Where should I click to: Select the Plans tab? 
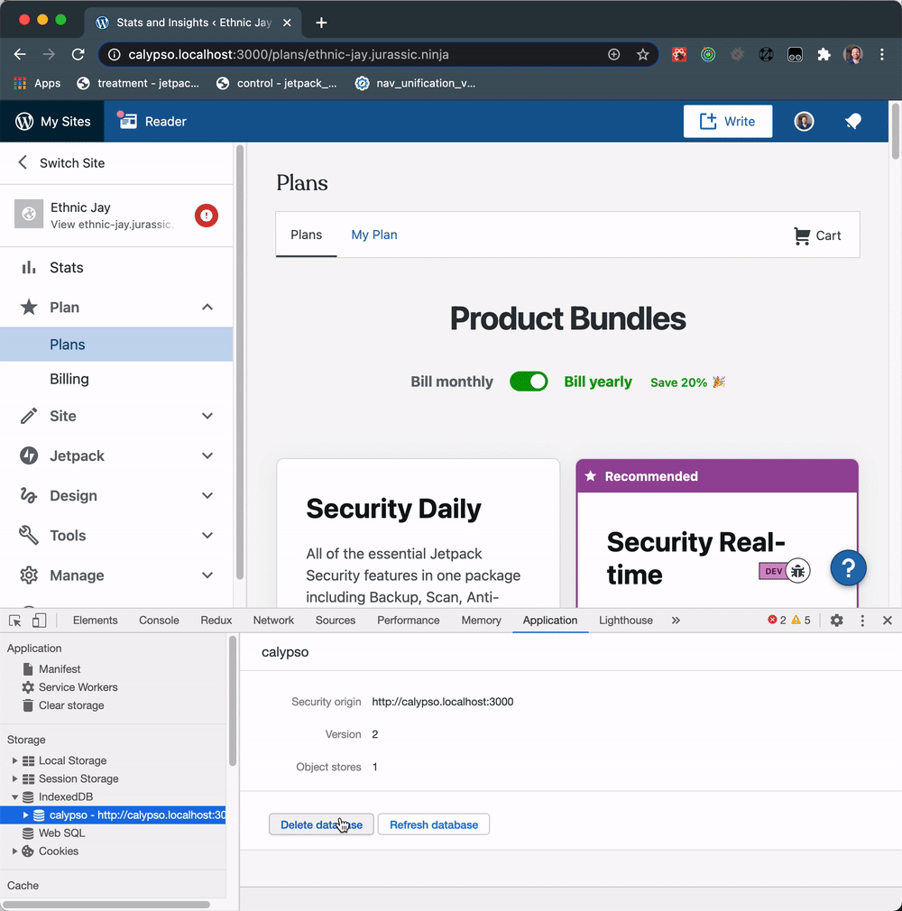pyautogui.click(x=307, y=235)
